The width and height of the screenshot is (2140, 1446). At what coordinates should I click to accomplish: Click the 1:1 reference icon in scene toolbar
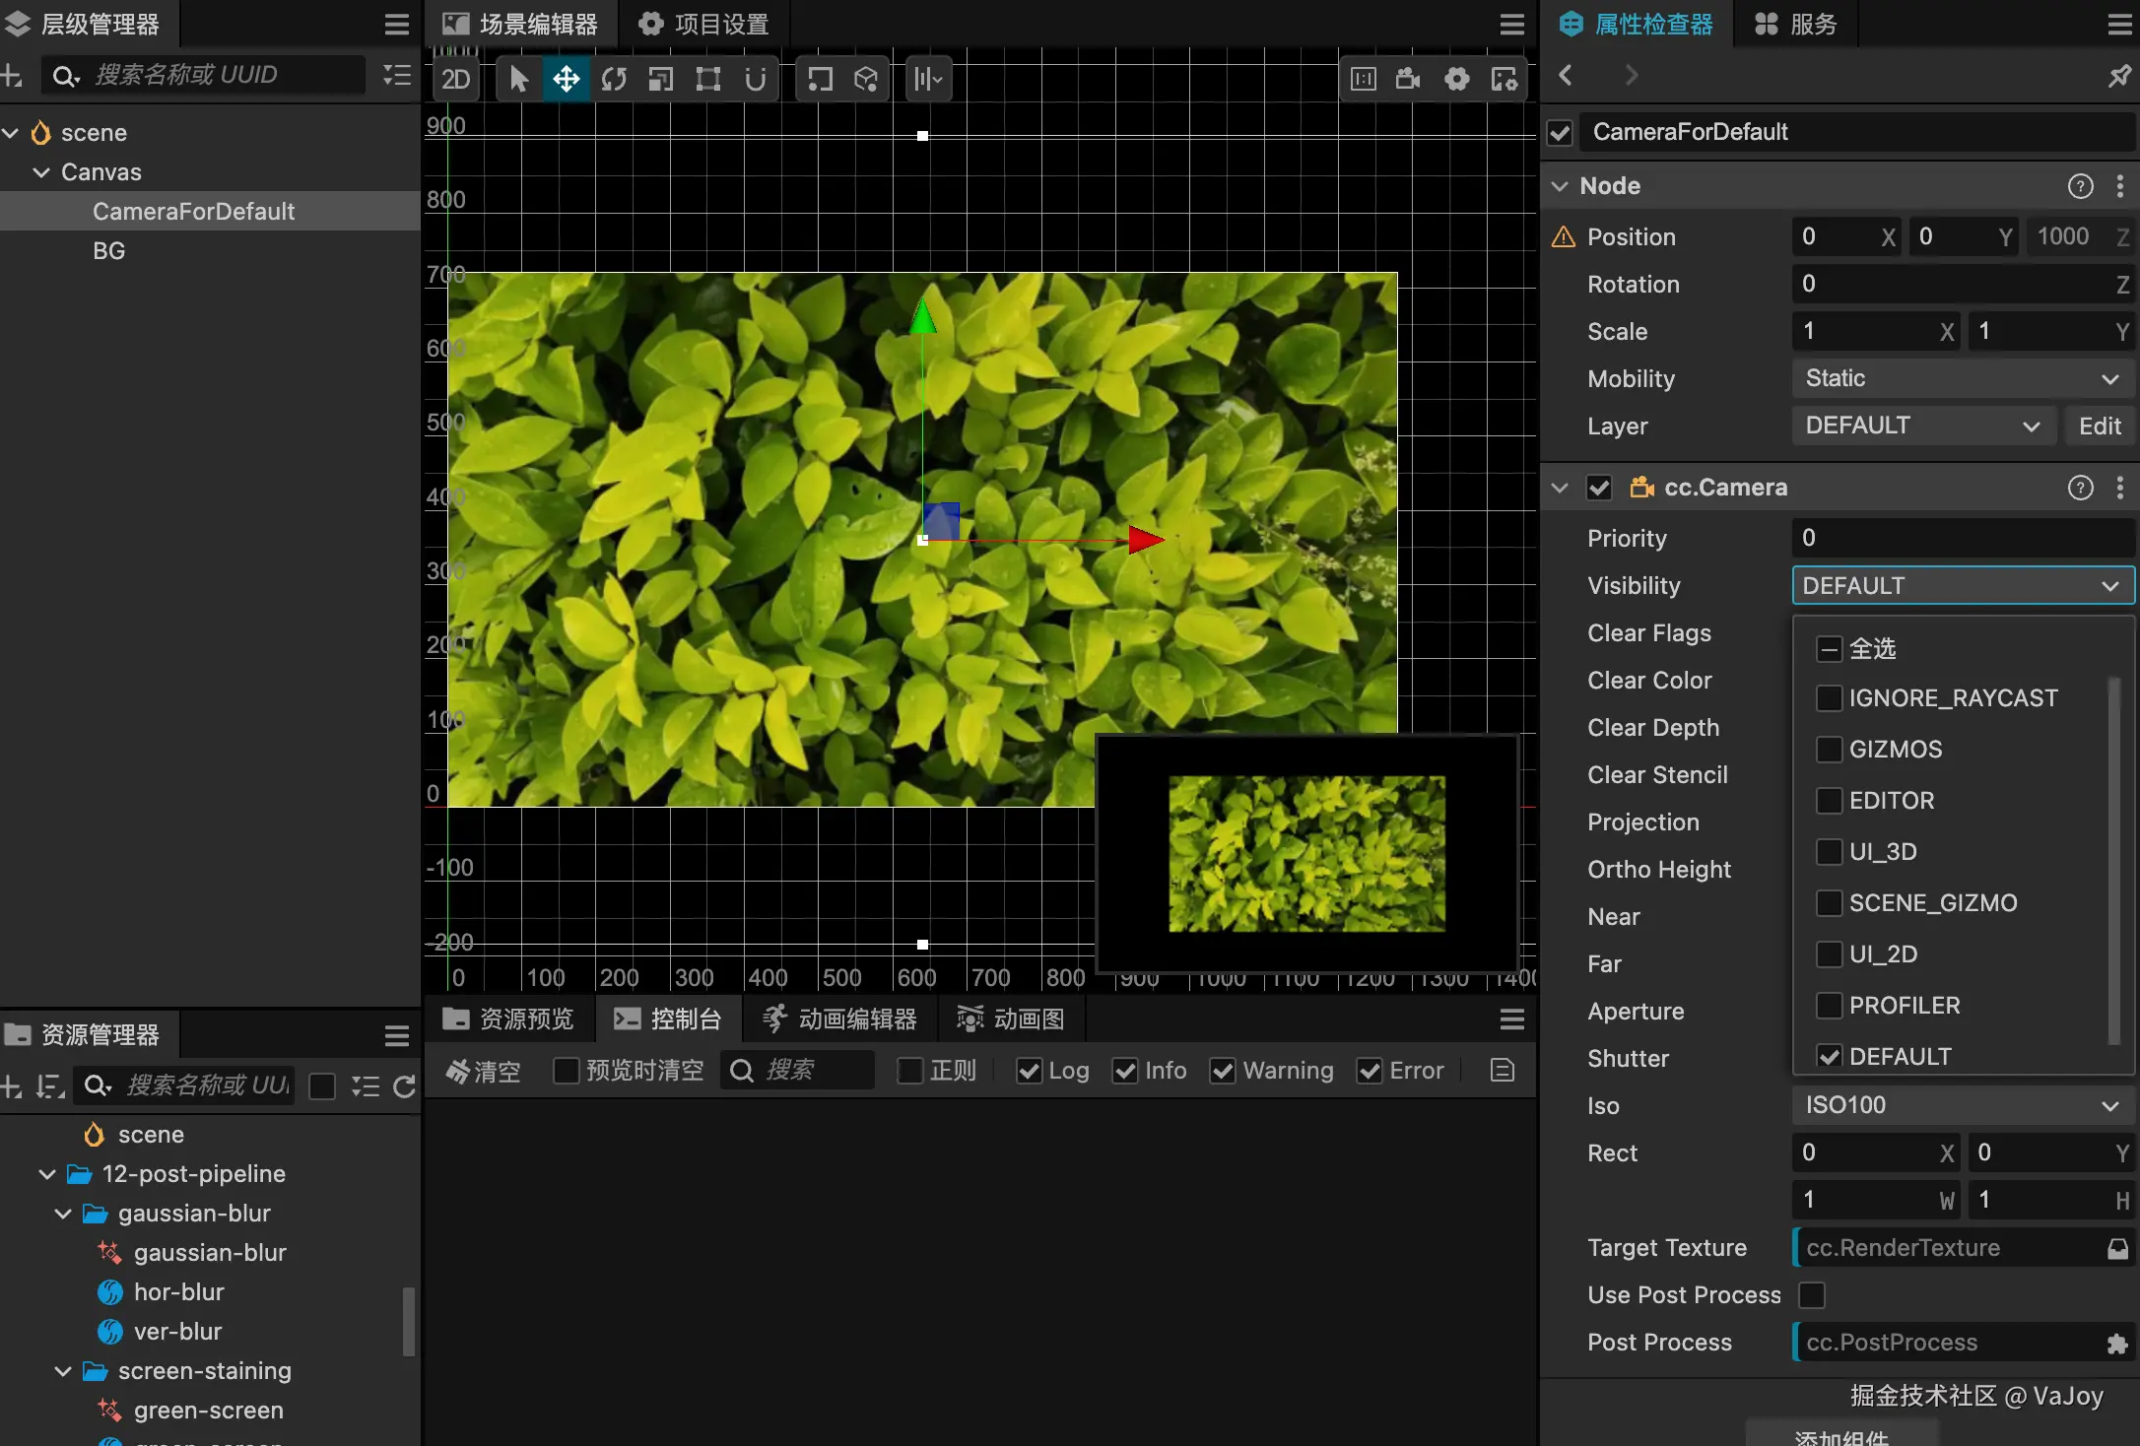[x=1364, y=79]
